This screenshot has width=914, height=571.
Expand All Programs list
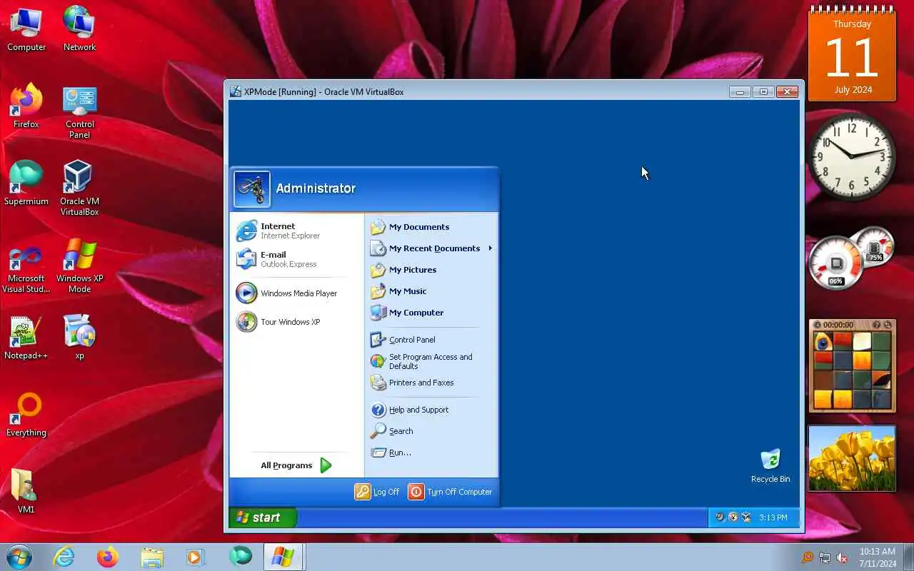pos(296,465)
